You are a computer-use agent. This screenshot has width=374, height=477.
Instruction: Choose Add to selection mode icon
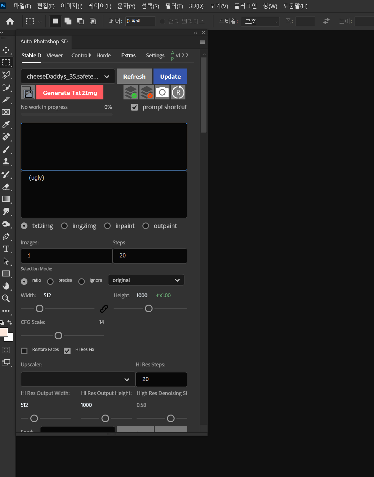tap(68, 21)
